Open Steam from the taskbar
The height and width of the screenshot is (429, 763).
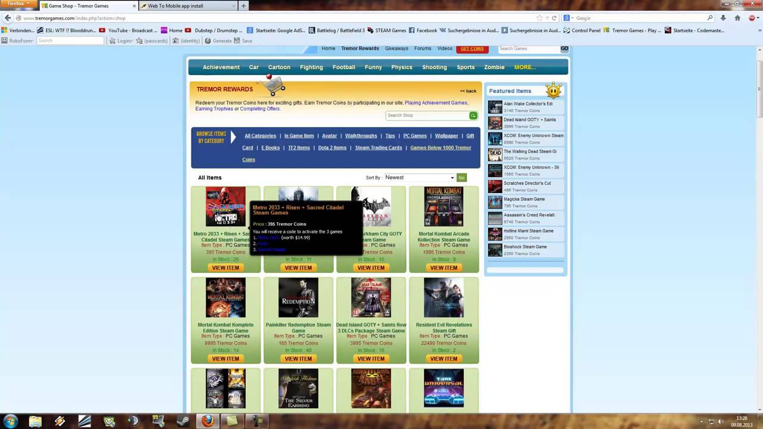(182, 421)
